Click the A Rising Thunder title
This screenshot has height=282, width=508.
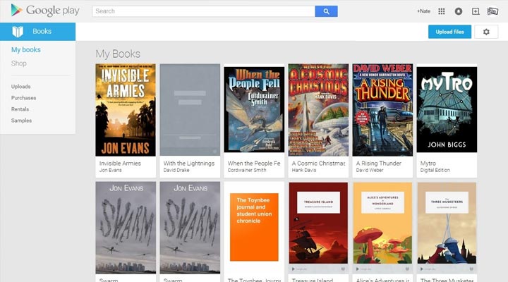point(378,163)
